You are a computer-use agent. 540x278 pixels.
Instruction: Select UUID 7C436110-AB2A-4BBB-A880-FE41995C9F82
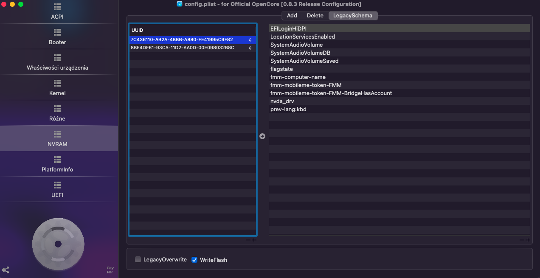193,40
